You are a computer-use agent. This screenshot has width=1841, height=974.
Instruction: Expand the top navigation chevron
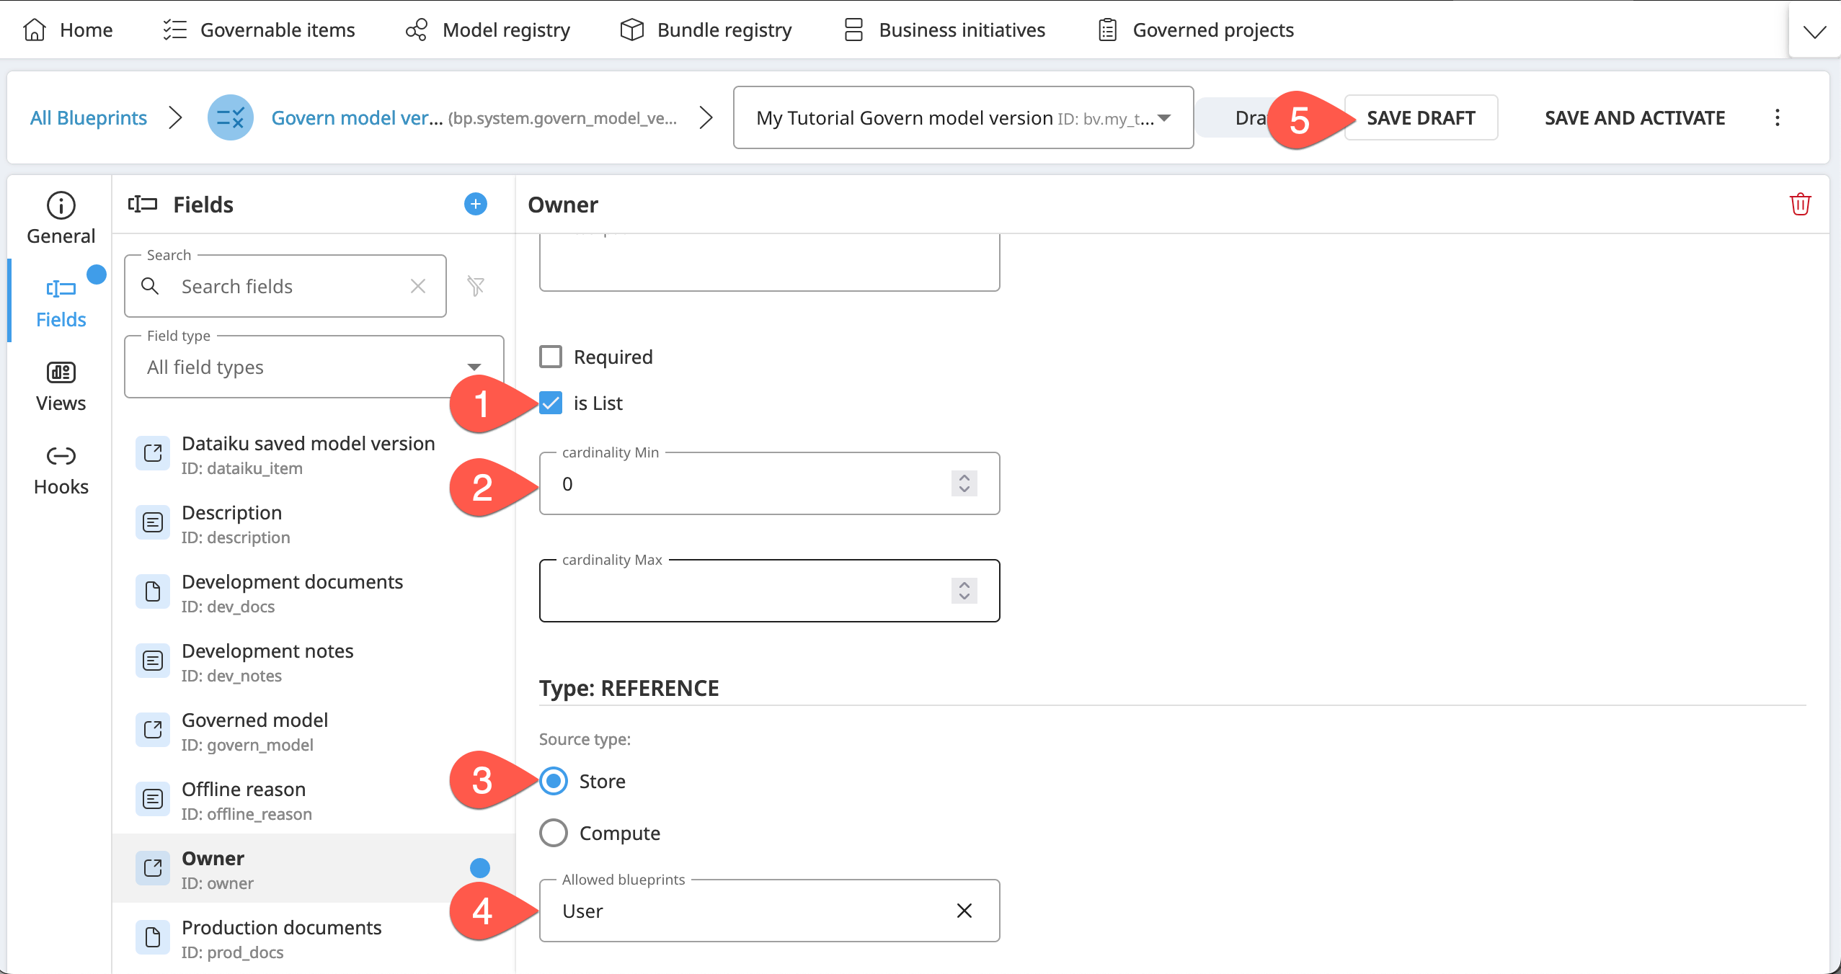(1814, 31)
